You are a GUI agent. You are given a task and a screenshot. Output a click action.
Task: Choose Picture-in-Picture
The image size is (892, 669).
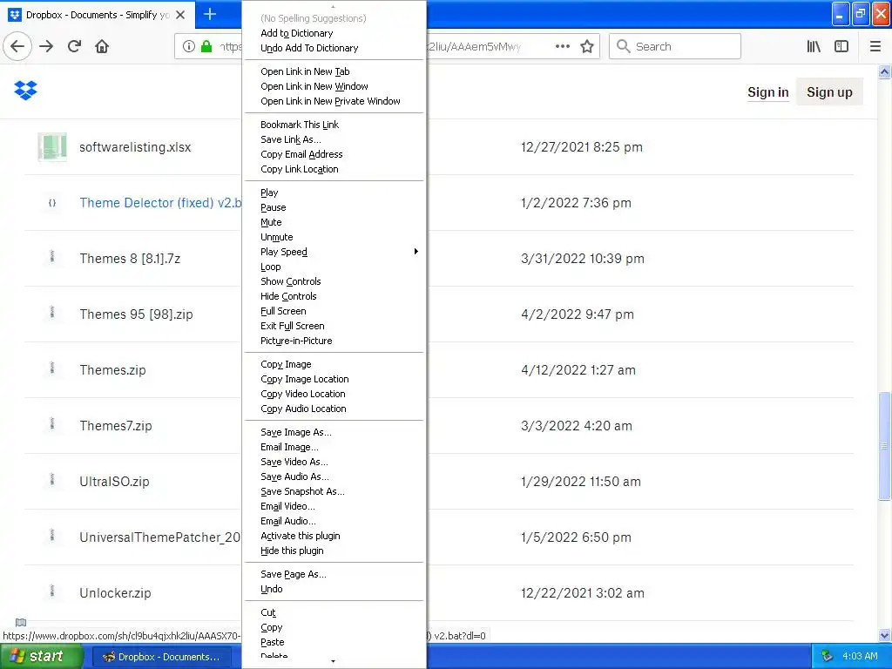tap(296, 341)
